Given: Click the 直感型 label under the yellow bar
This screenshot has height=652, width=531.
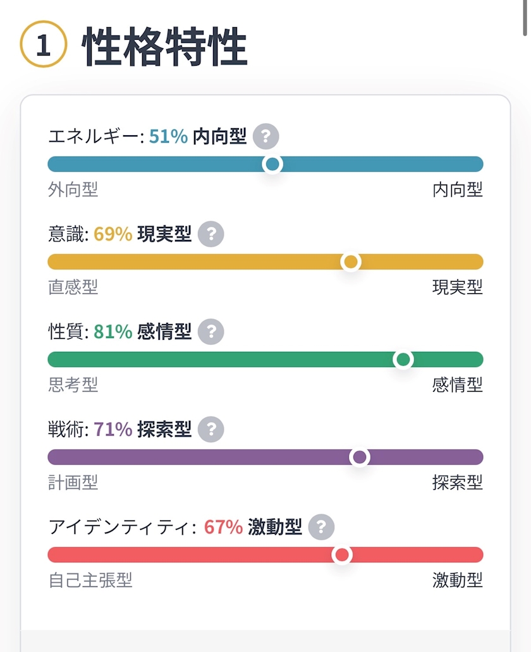Looking at the screenshot, I should pos(73,287).
